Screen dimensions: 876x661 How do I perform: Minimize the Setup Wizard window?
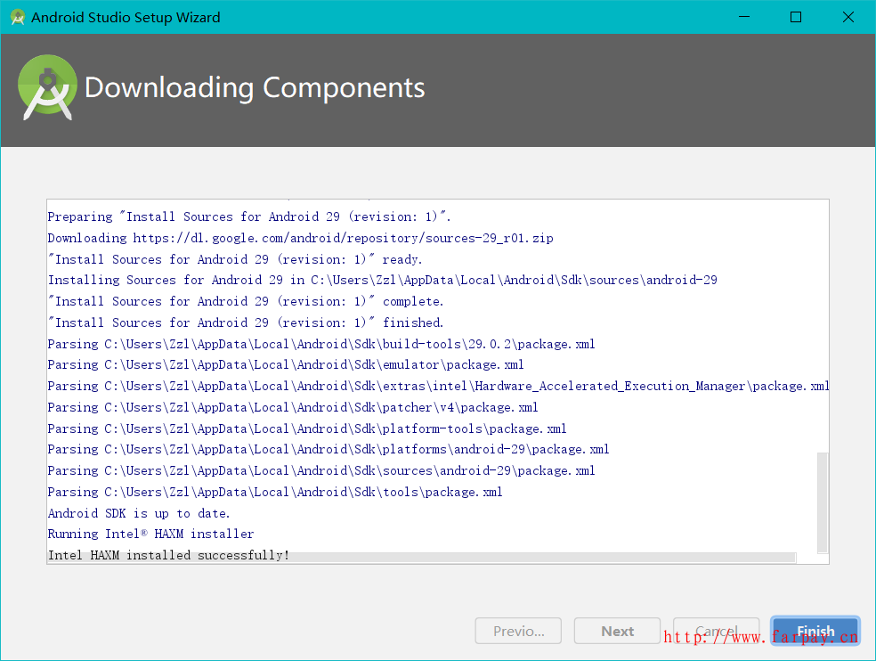tap(745, 17)
